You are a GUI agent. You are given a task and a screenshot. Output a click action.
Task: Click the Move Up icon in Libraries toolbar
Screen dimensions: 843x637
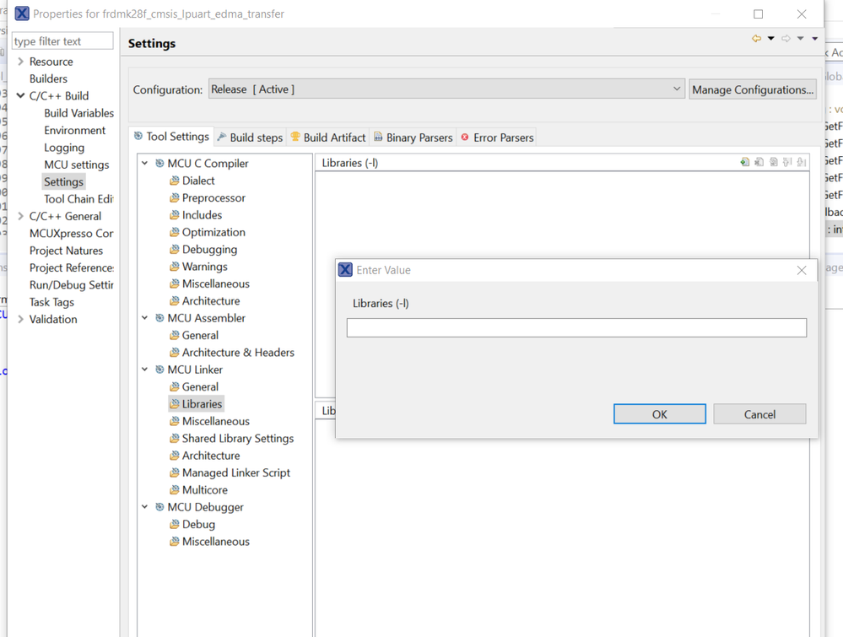(787, 162)
